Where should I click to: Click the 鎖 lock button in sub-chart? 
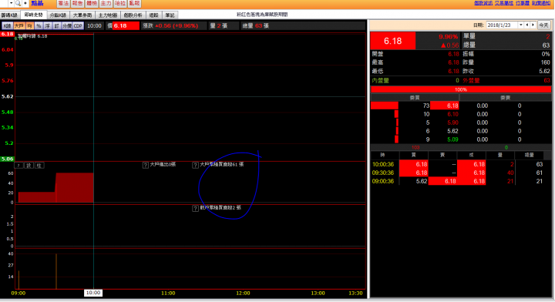(29, 166)
